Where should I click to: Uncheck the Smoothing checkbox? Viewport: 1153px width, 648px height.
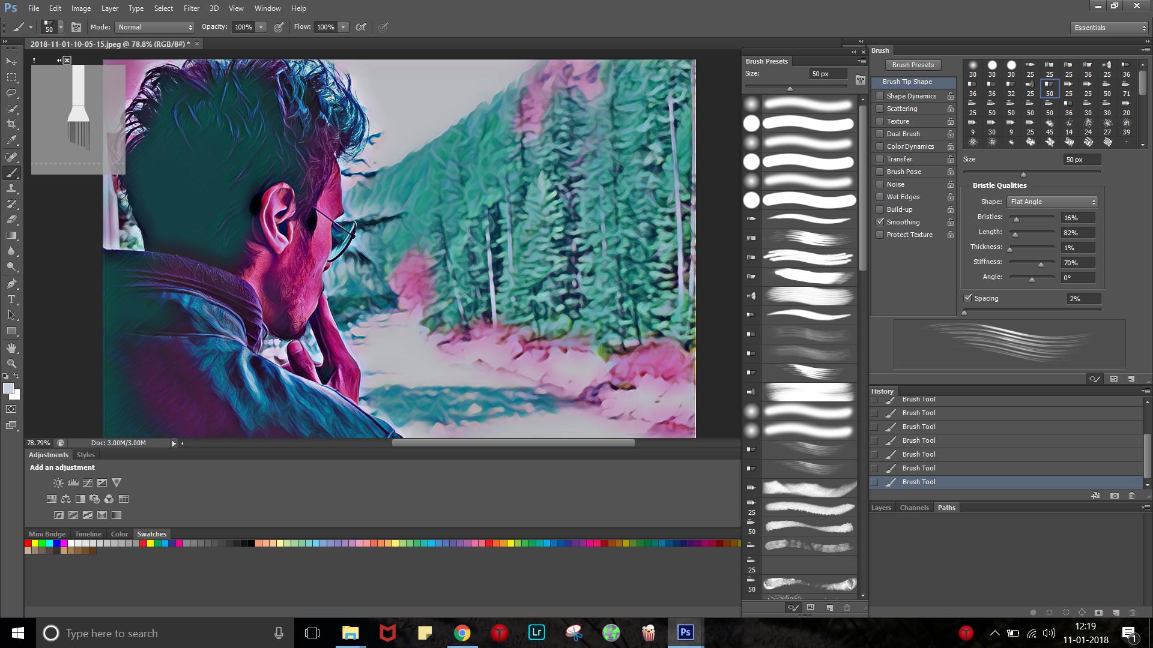click(x=880, y=222)
